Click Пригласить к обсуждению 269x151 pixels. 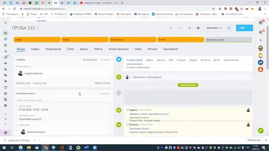pos(147,77)
